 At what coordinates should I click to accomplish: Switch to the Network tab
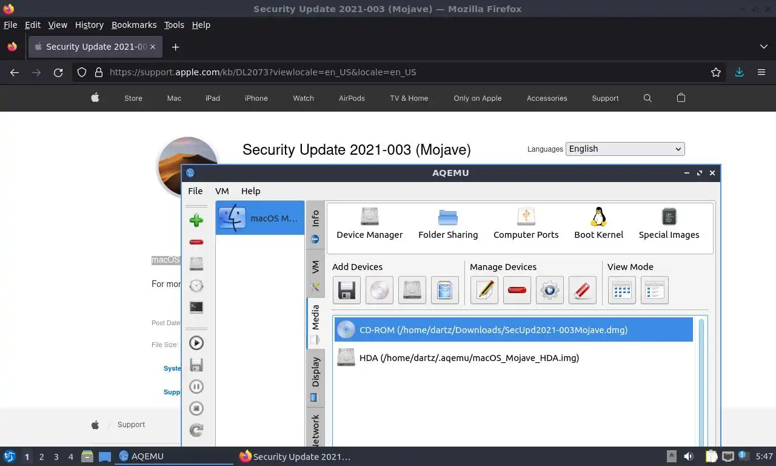315,428
